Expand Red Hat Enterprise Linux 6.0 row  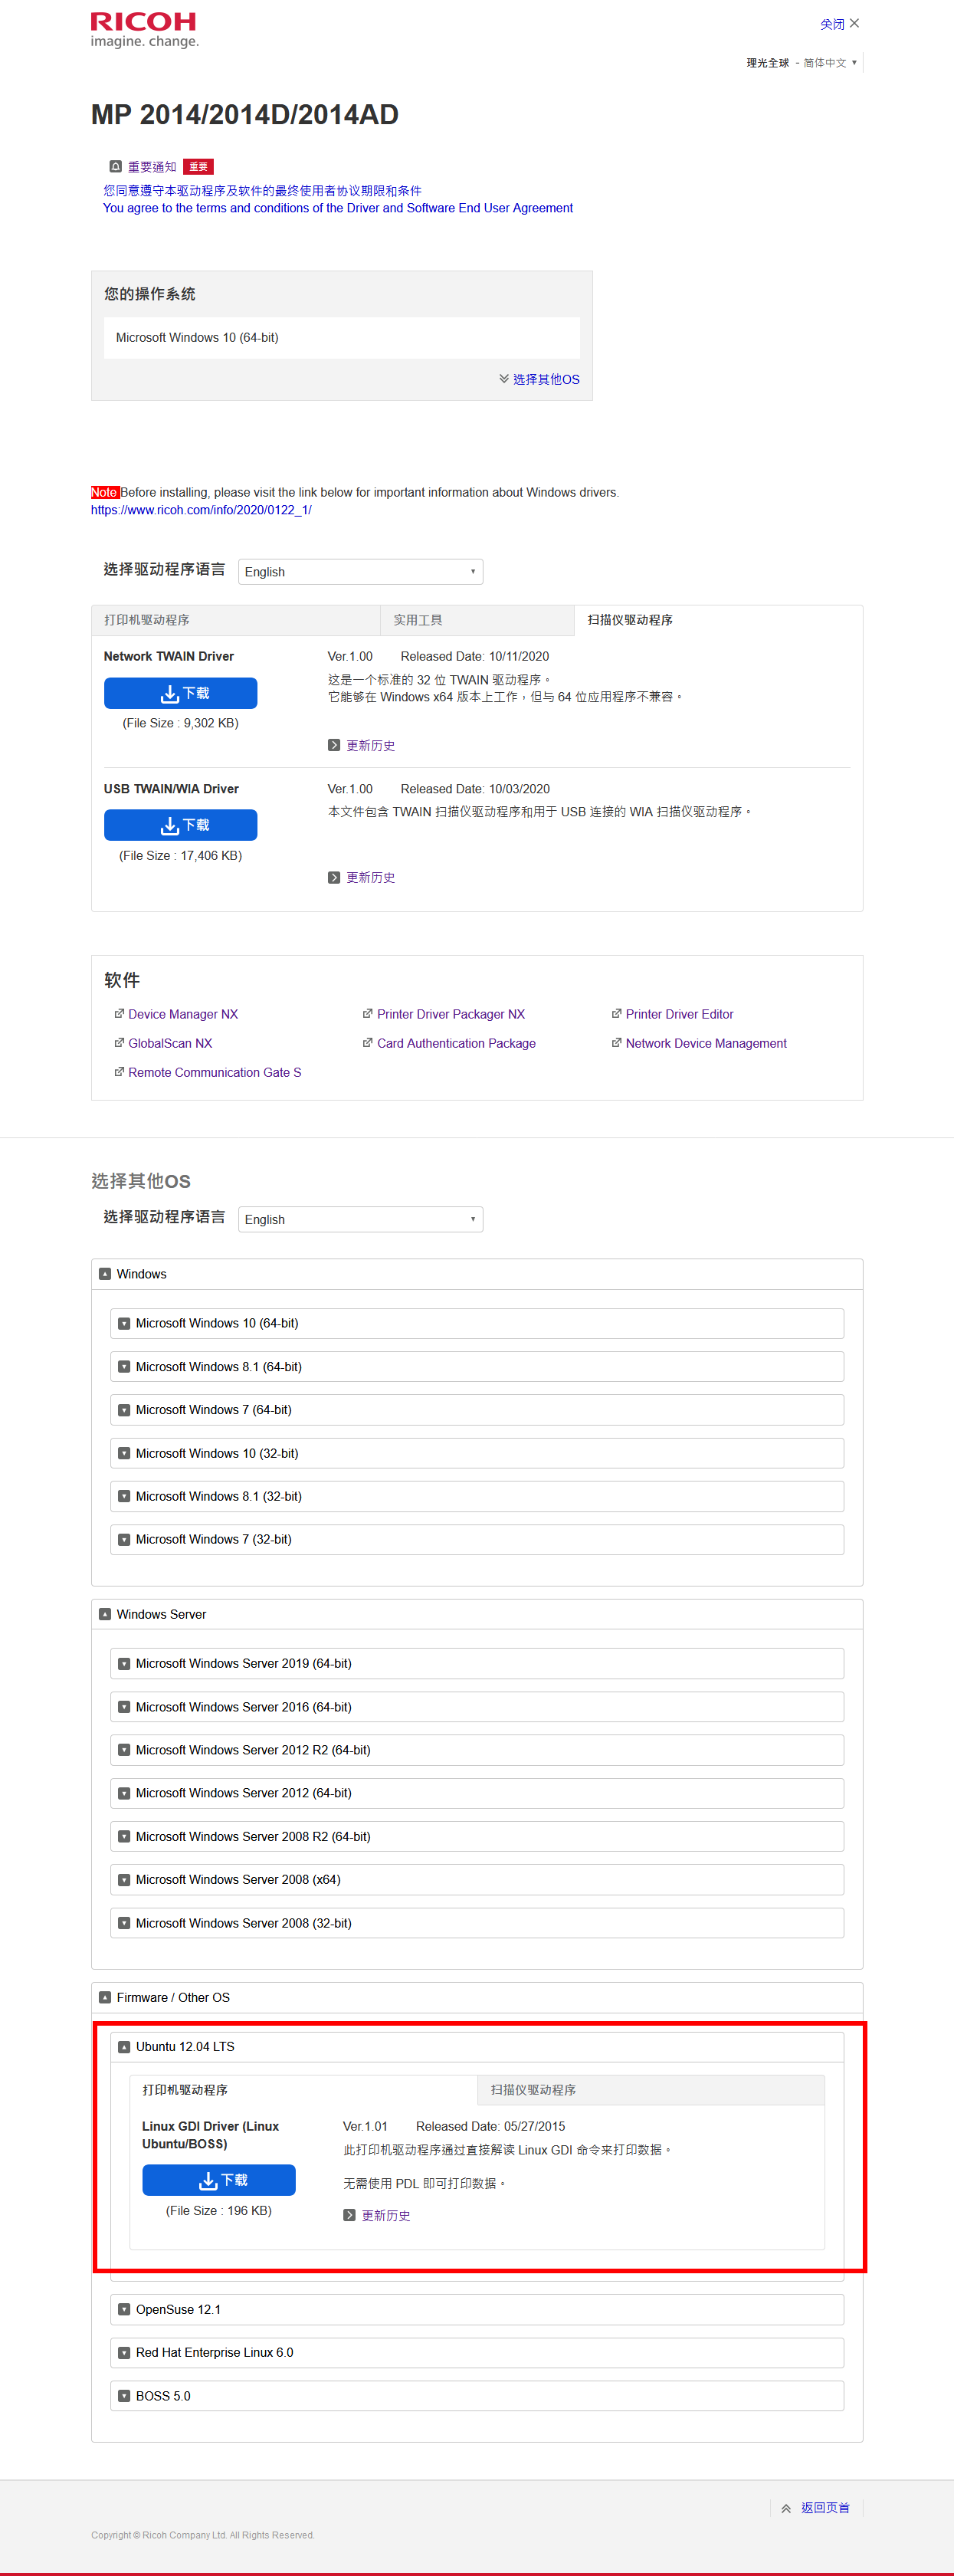(x=477, y=2352)
